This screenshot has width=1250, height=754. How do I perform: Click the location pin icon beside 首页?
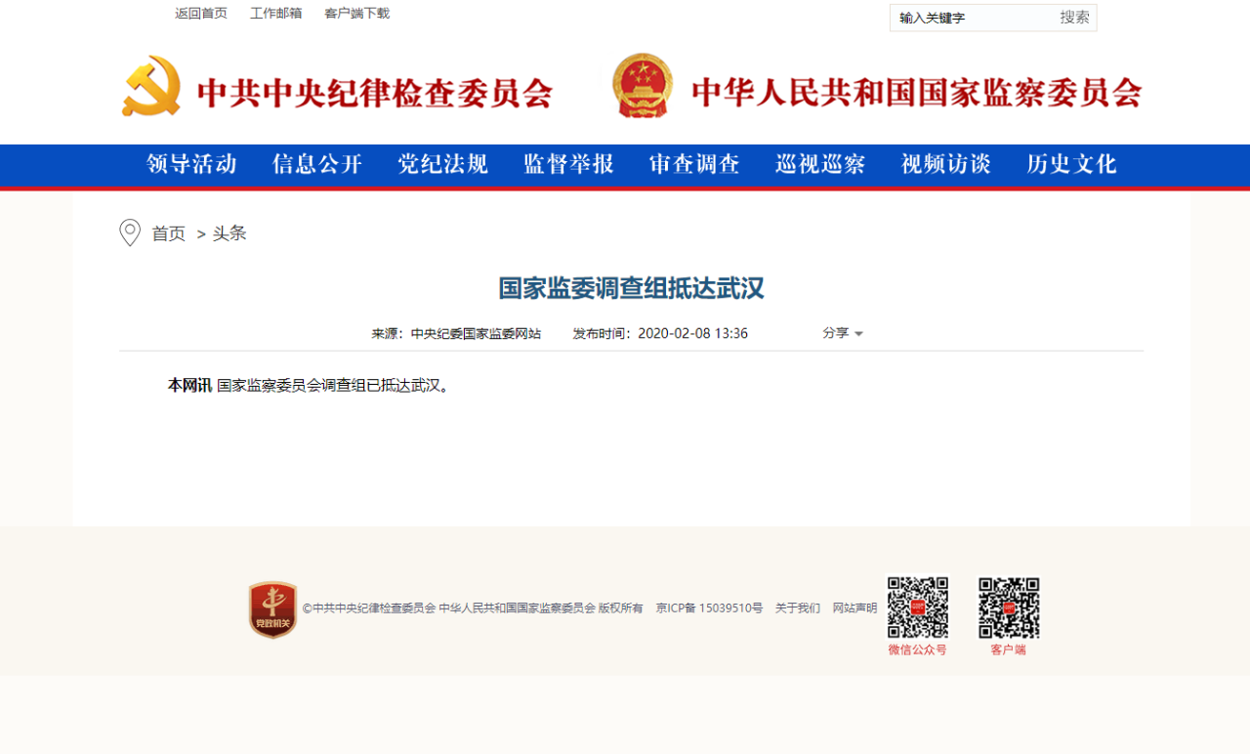(130, 232)
